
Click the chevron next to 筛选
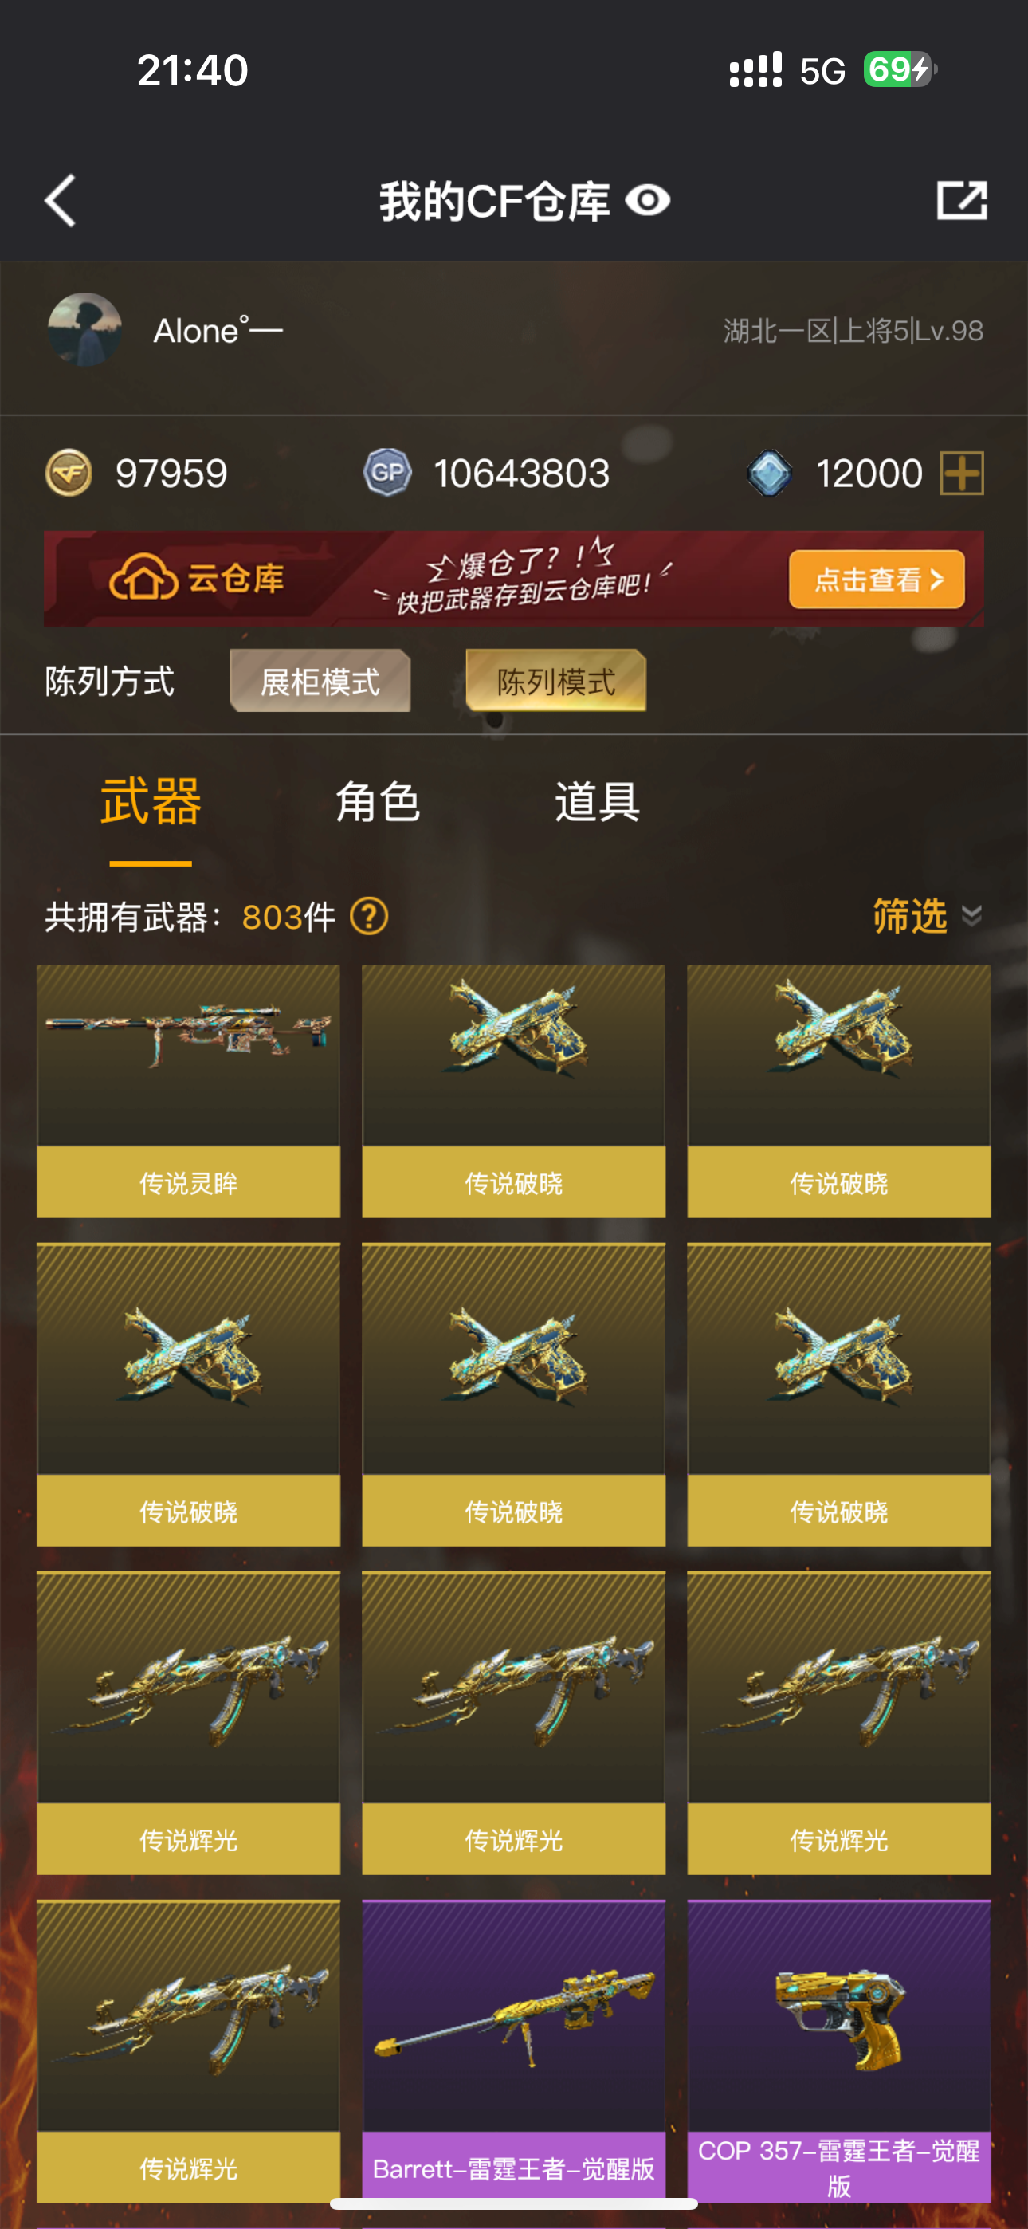pos(971,916)
